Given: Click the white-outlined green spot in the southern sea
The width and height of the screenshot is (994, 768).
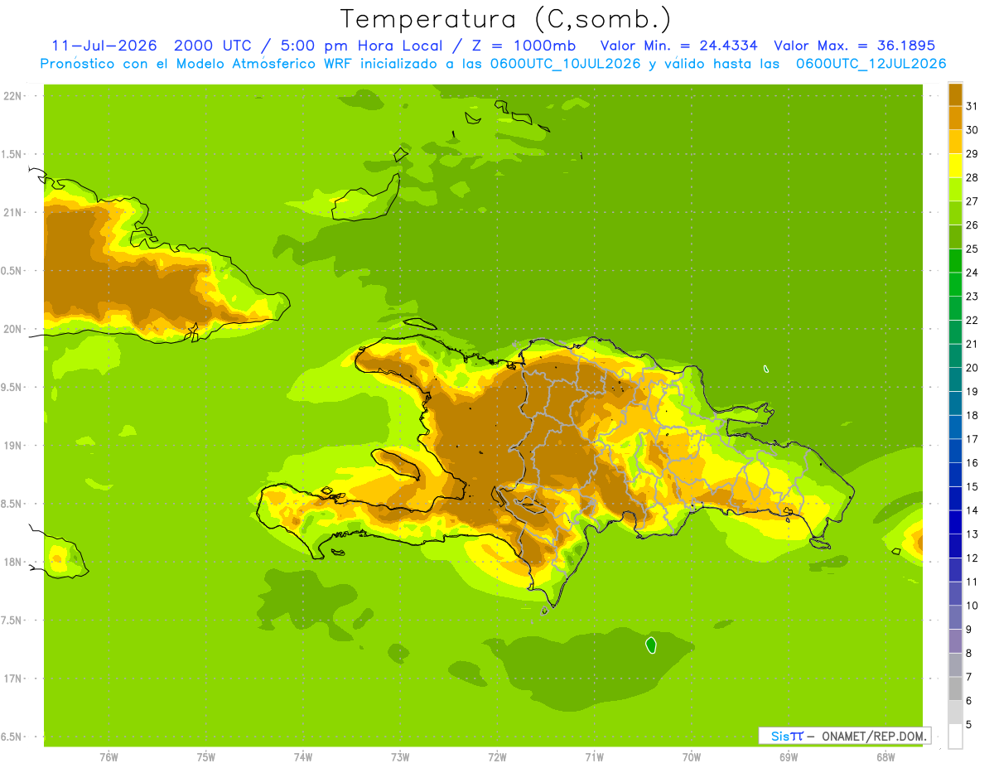Looking at the screenshot, I should tap(651, 645).
